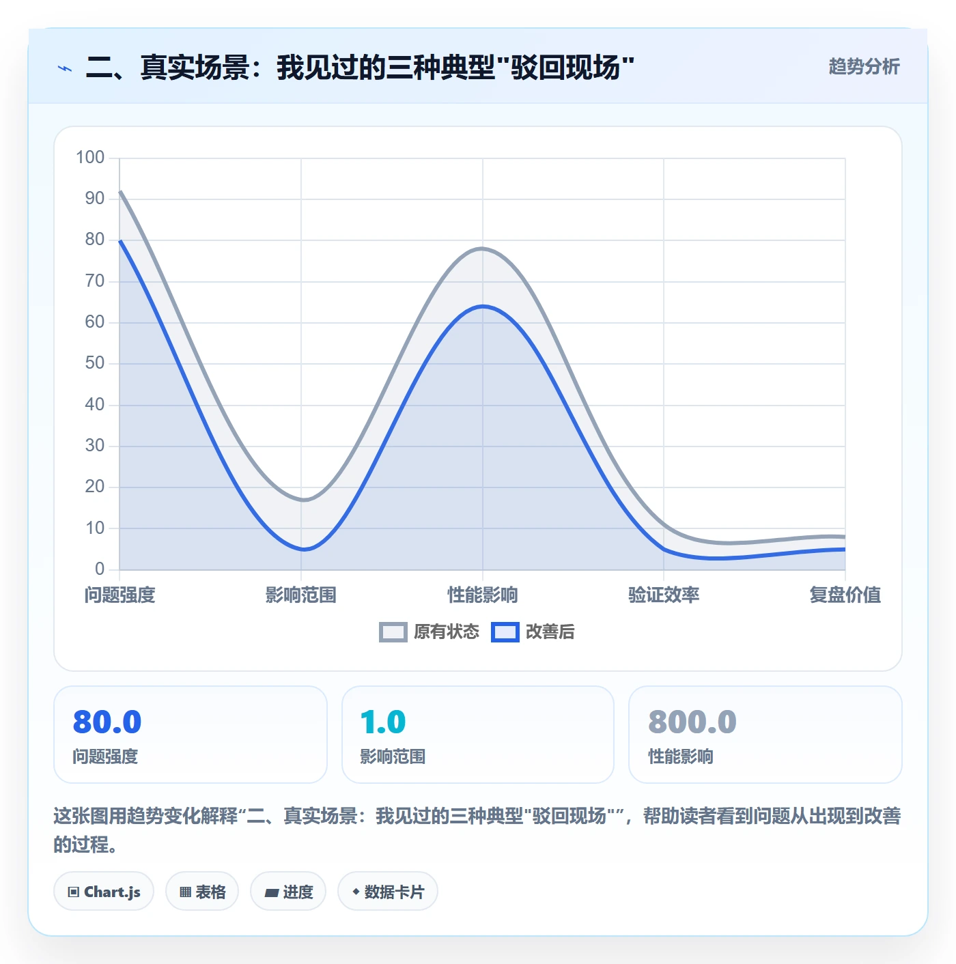Click the 影响范围 trough on the blue line
The width and height of the screenshot is (956, 964).
[x=304, y=549]
